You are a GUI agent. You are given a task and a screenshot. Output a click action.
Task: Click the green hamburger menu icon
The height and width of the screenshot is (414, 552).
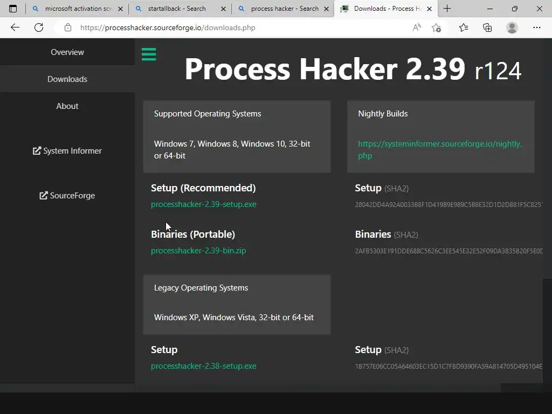pyautogui.click(x=149, y=54)
